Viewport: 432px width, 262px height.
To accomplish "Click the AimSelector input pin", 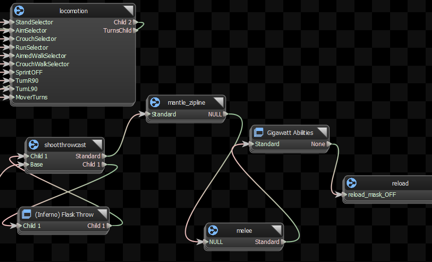I will coord(12,30).
